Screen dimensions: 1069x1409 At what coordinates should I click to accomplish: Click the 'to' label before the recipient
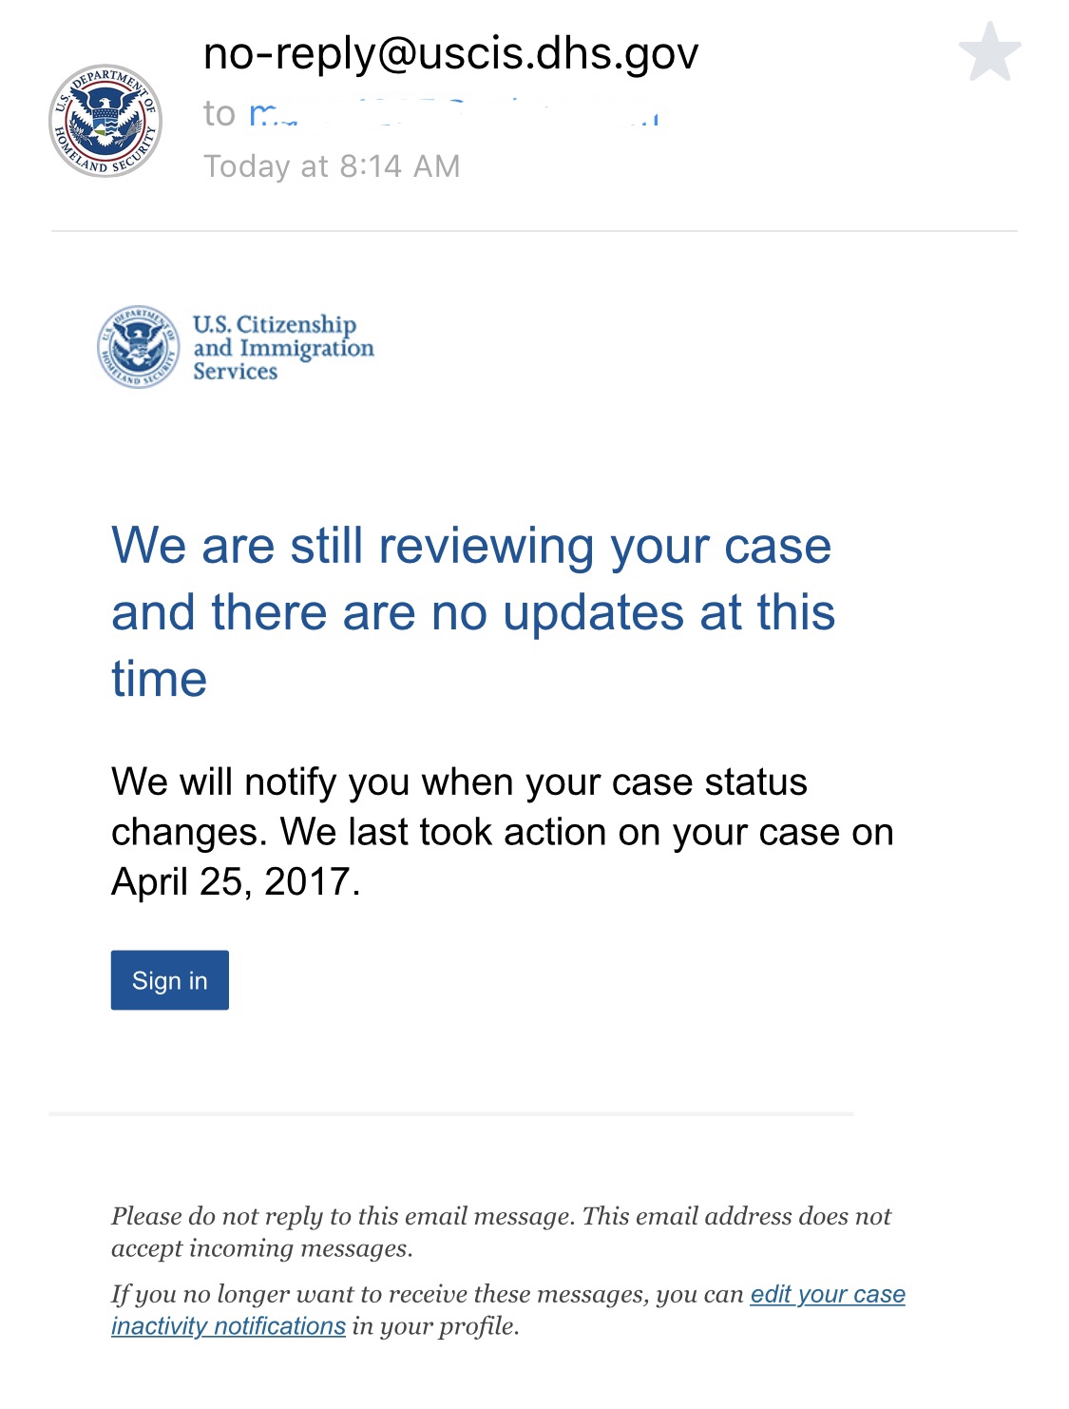coord(220,114)
